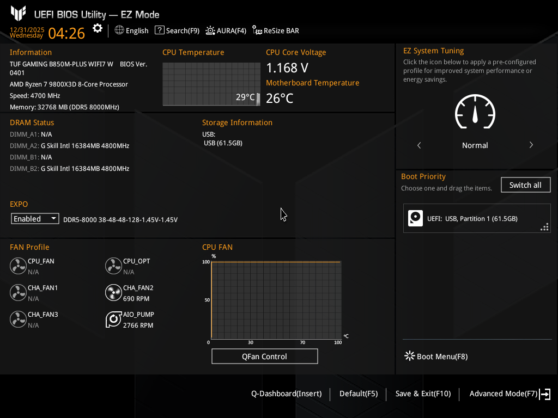
Task: Click the EZ System Tuning gauge icon
Action: (x=475, y=112)
